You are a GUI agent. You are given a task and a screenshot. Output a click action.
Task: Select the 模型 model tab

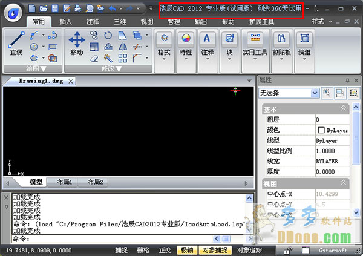pos(36,182)
